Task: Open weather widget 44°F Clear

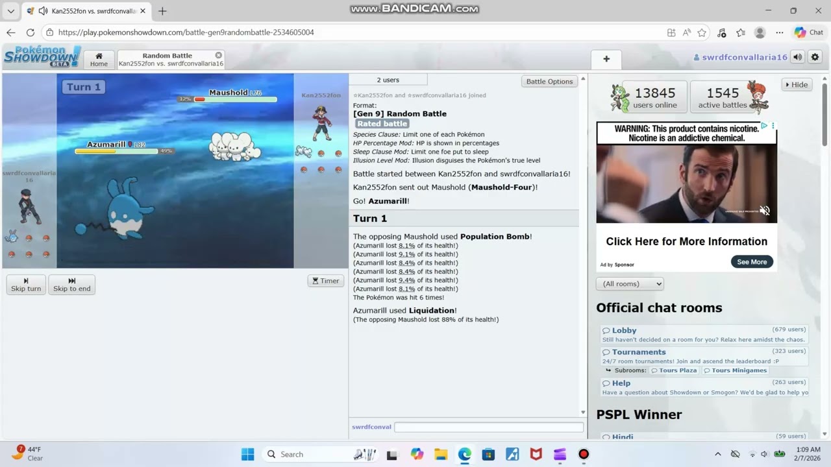Action: (27, 454)
